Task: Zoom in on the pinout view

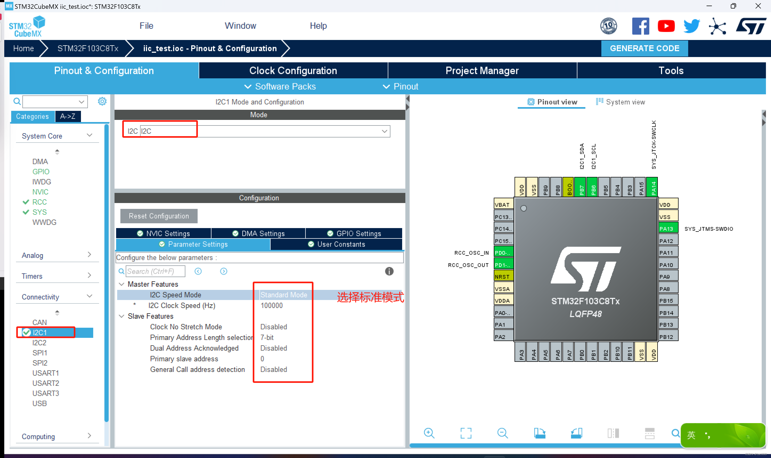Action: [429, 433]
